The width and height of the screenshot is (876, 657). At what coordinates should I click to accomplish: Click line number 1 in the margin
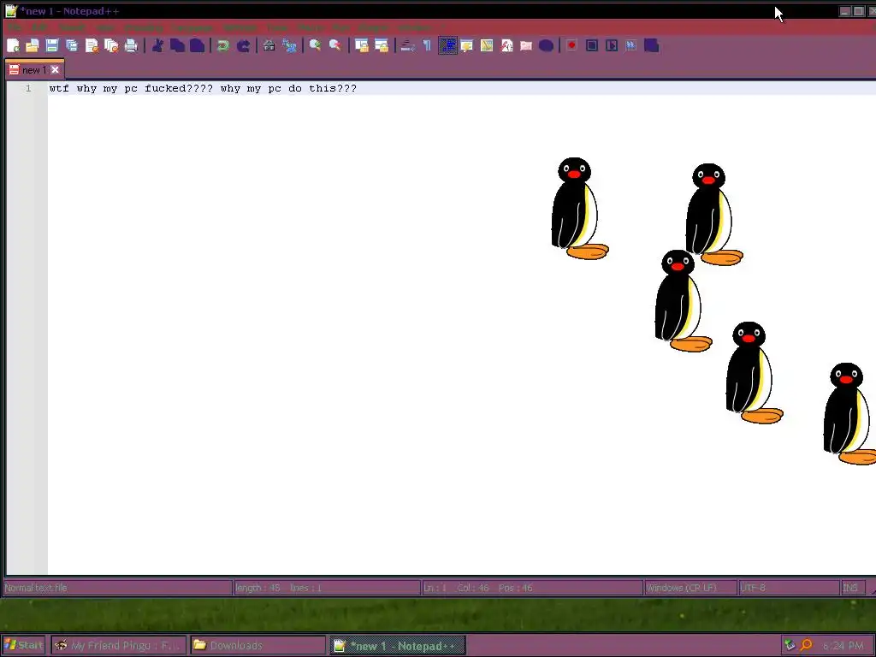coord(28,88)
